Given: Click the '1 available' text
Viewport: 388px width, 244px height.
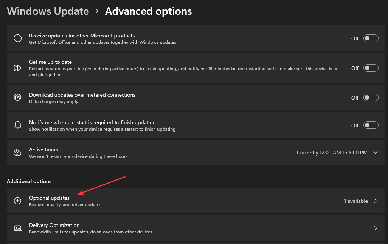Looking at the screenshot, I should 356,201.
